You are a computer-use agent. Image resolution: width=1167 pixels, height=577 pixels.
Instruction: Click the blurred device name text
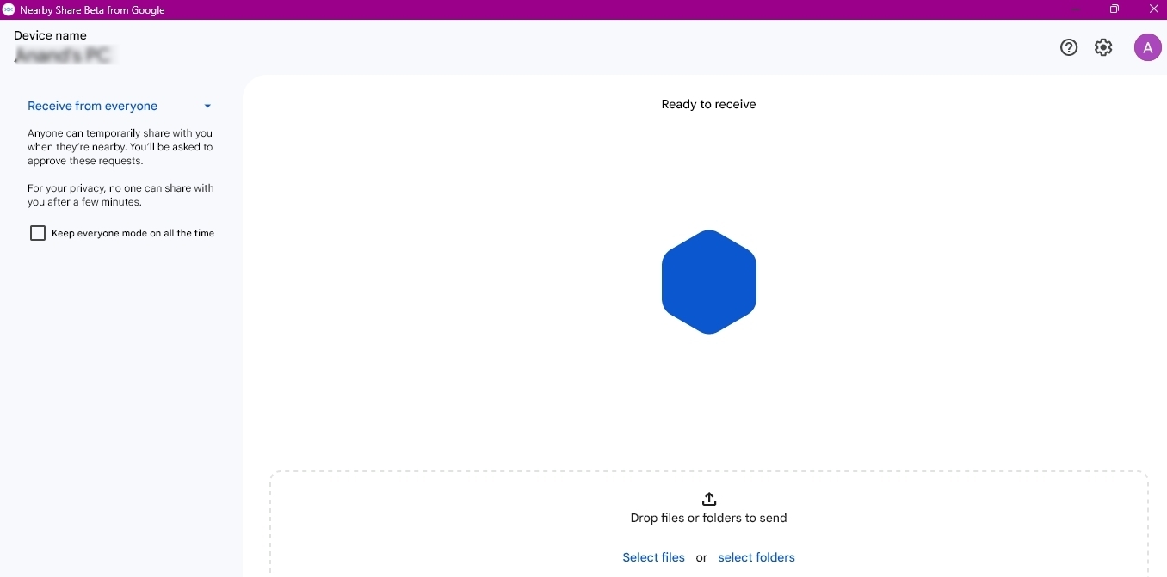[64, 56]
